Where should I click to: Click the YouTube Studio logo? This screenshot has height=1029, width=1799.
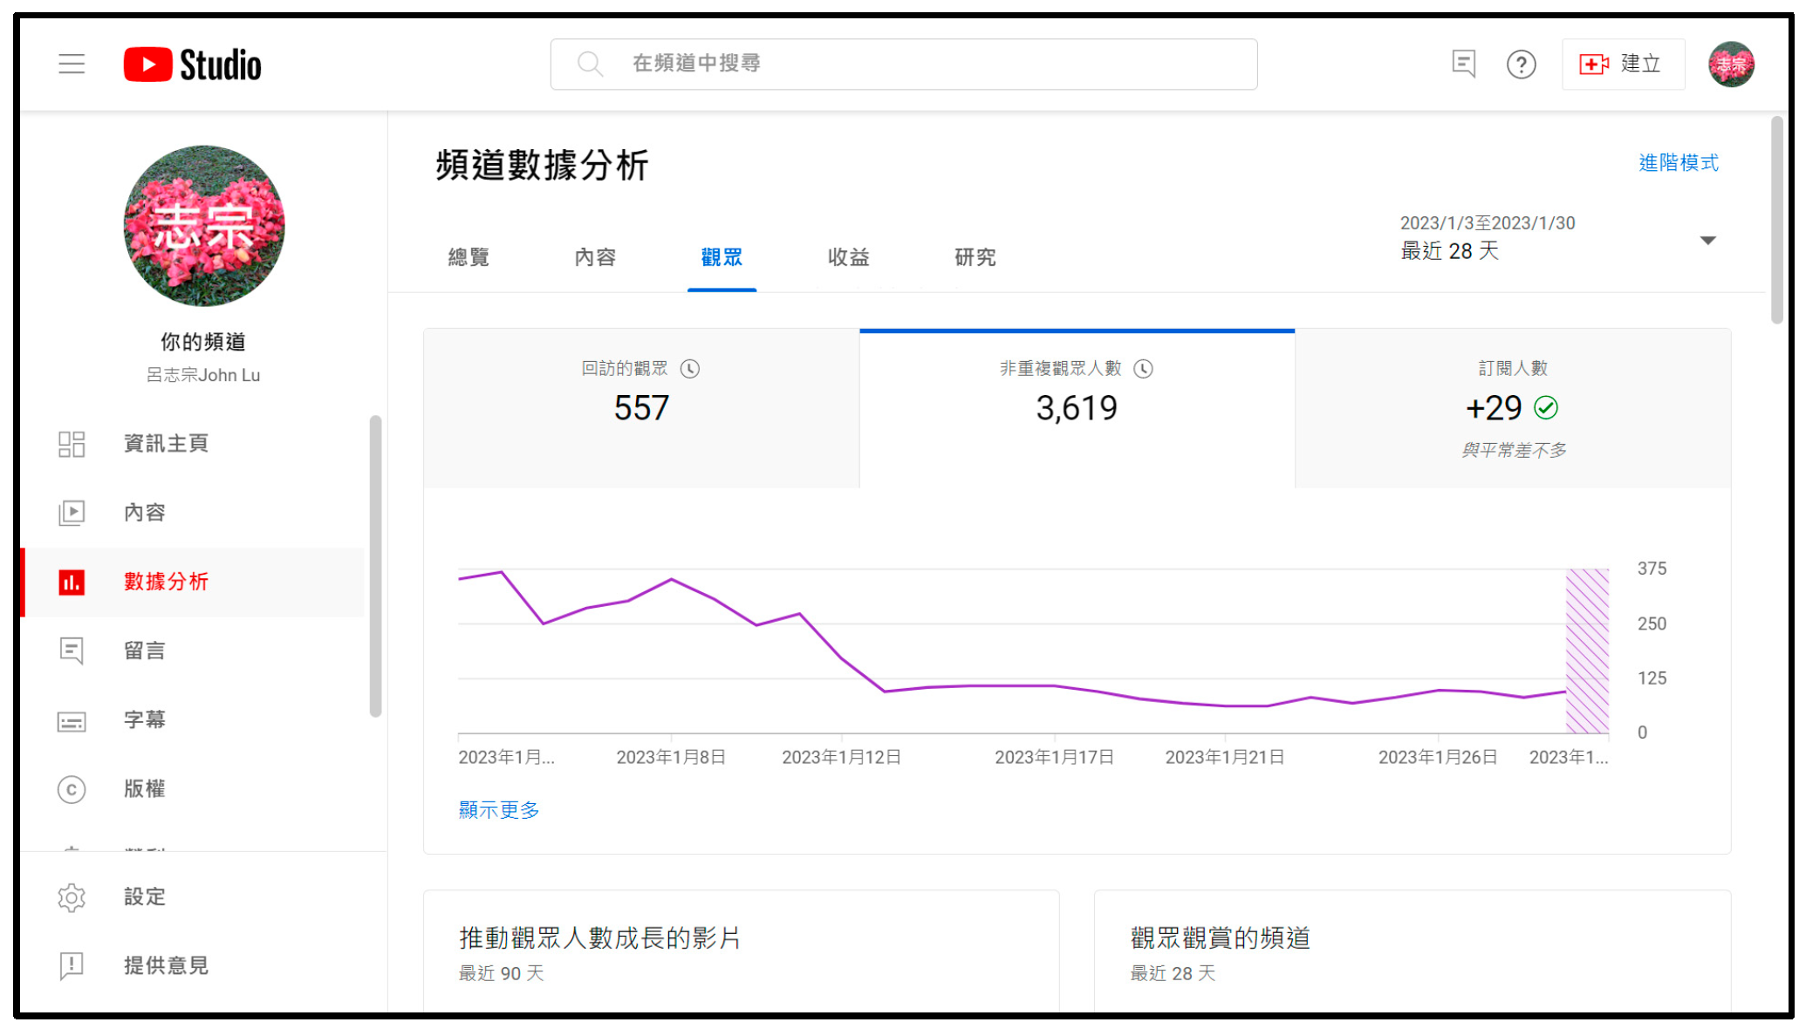pyautogui.click(x=192, y=65)
